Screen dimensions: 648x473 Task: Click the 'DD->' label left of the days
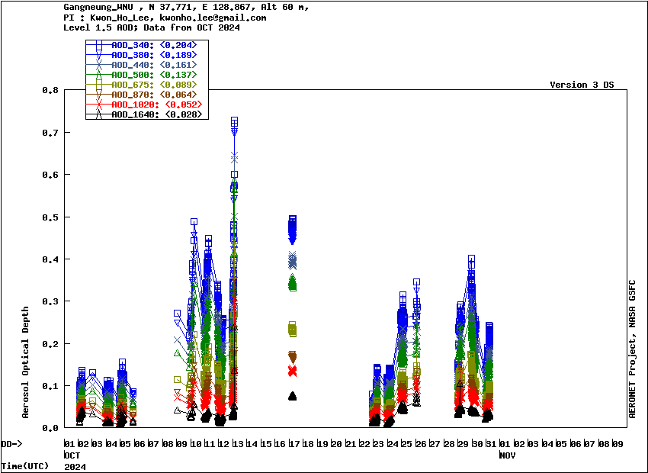[x=11, y=444]
